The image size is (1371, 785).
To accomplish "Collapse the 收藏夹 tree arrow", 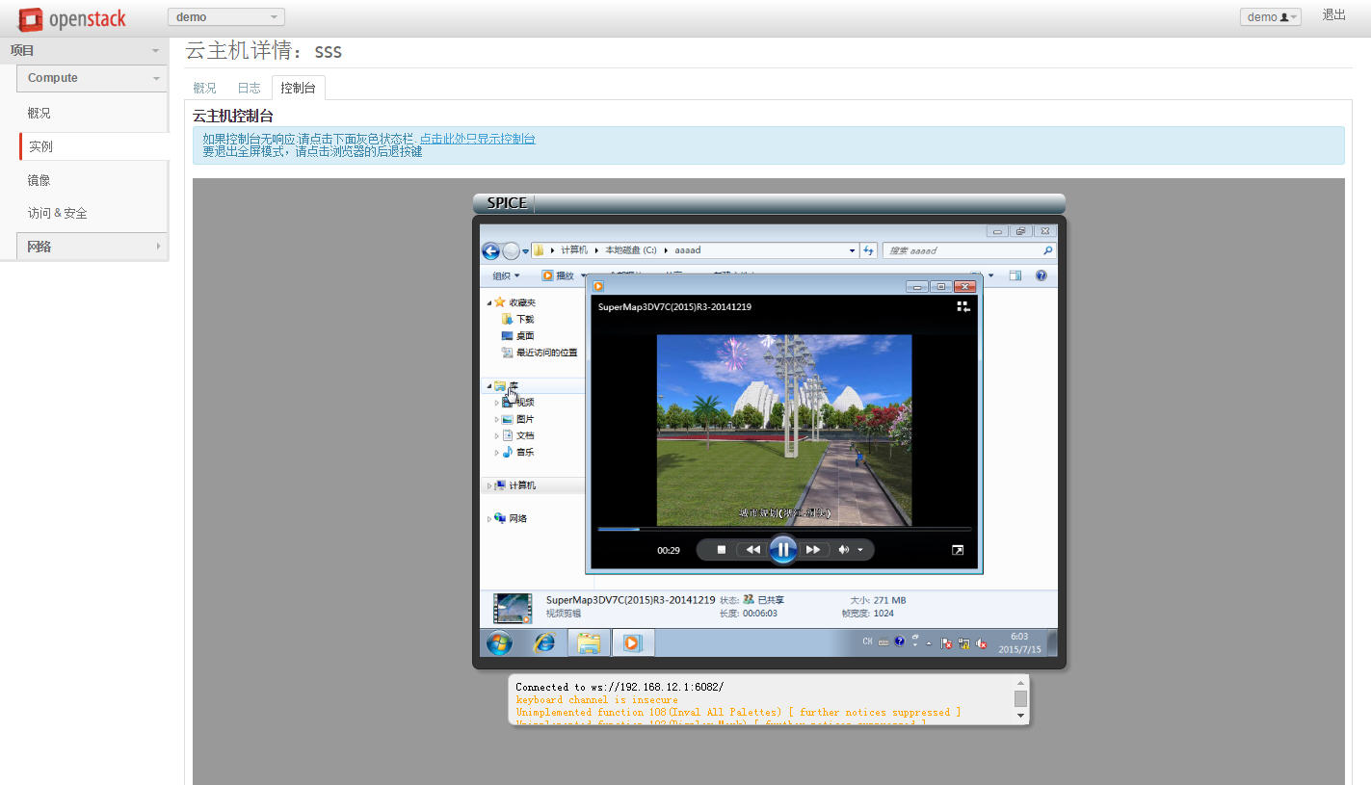I will (x=489, y=303).
